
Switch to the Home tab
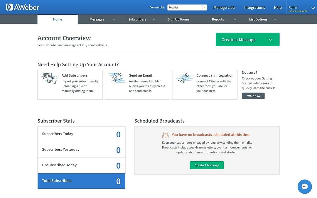tap(58, 19)
